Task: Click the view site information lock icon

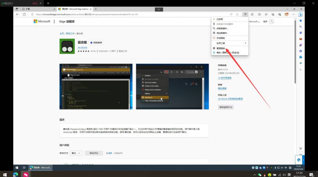Action: (x=32, y=15)
